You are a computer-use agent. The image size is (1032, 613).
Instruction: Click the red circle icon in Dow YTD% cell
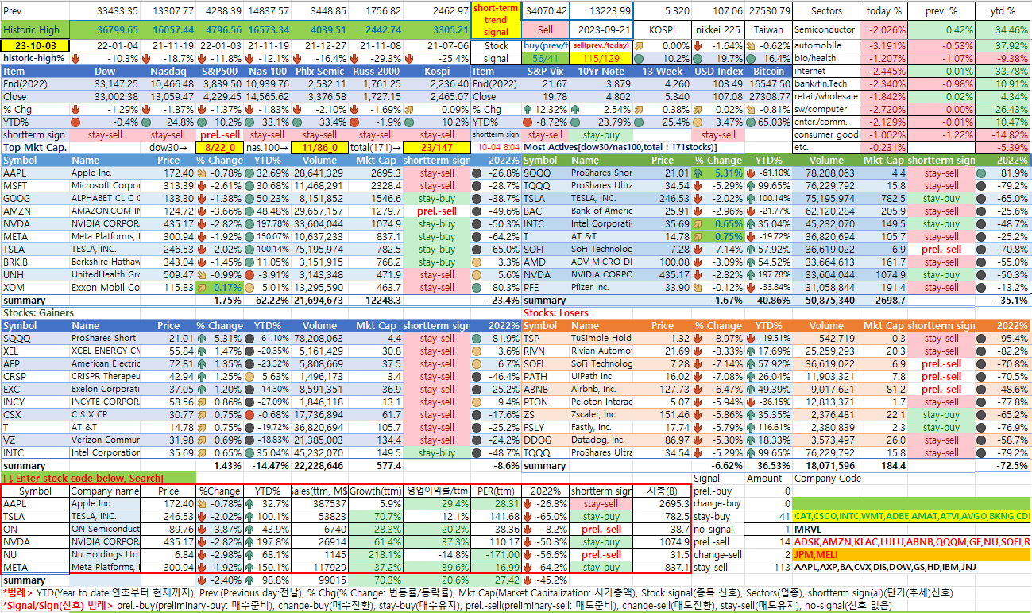pyautogui.click(x=76, y=122)
